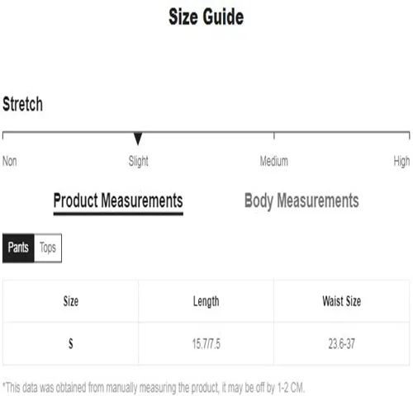This screenshot has height=396, width=413.
Task: Click the Length column header
Action: click(206, 302)
